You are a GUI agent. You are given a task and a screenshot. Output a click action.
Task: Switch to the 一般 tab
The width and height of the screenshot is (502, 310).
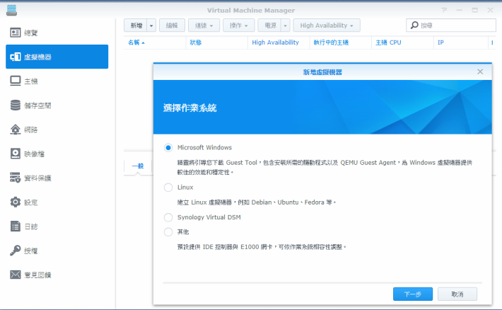point(138,166)
